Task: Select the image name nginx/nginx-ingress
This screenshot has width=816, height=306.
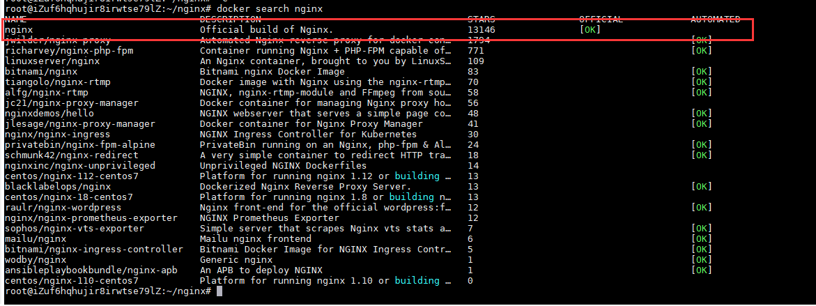Action: click(x=58, y=134)
